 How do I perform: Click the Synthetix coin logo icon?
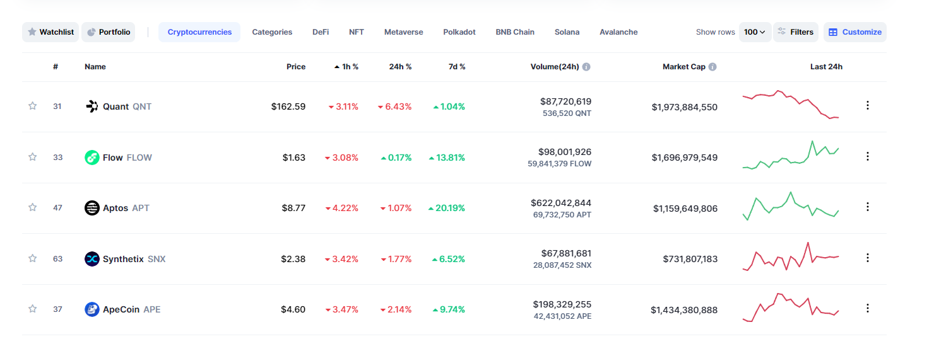click(92, 259)
